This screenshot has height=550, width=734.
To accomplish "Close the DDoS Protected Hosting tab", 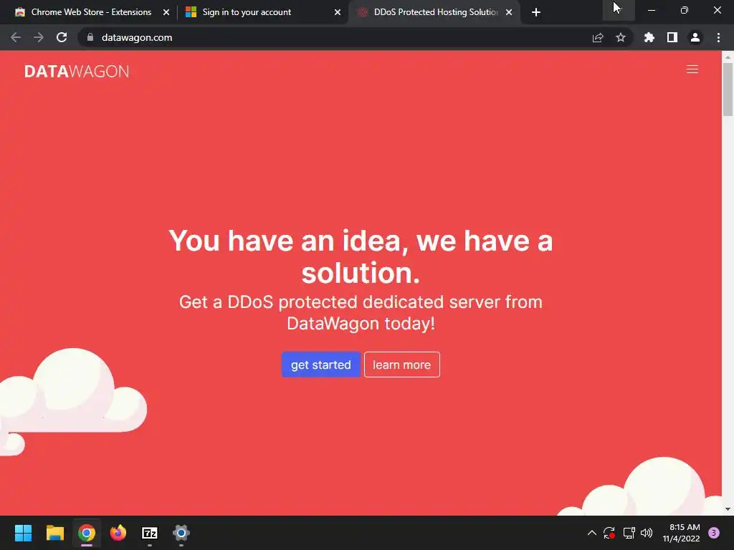I will 509,12.
